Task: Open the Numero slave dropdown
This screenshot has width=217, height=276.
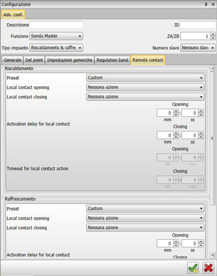Action: [x=198, y=48]
